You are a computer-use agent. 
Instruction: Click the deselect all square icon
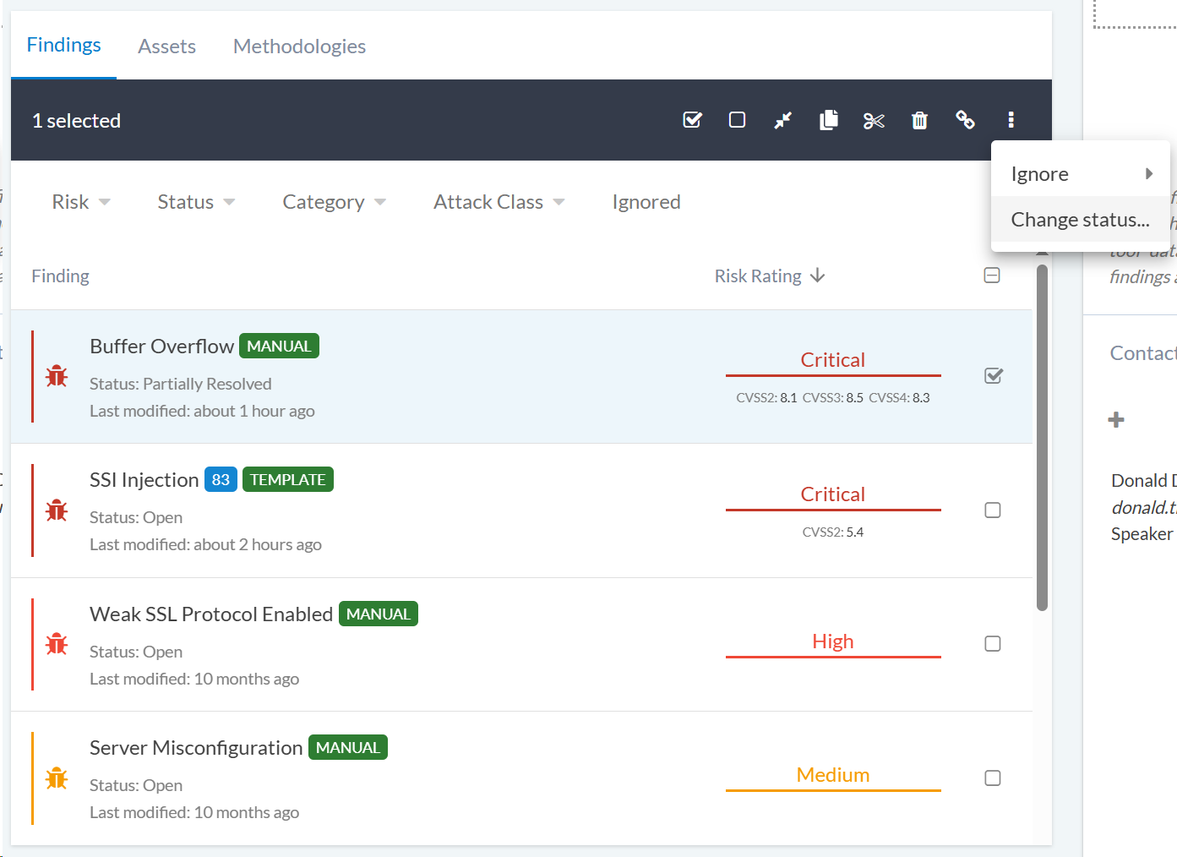pyautogui.click(x=737, y=120)
